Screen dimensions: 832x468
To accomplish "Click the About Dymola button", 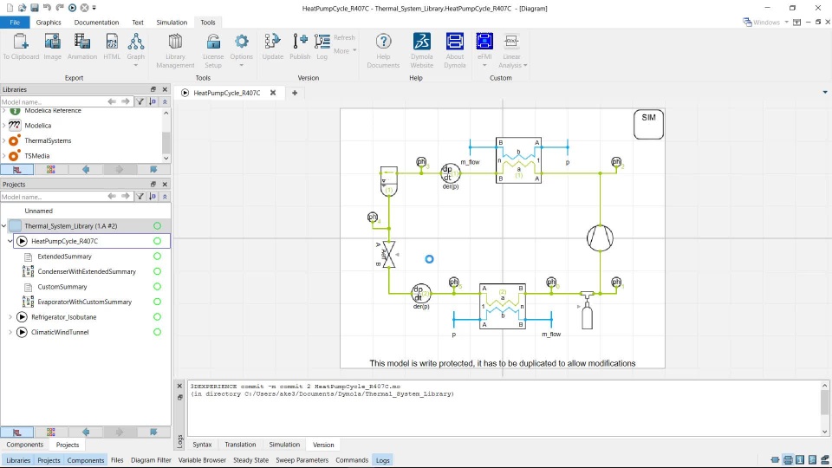I will (455, 51).
